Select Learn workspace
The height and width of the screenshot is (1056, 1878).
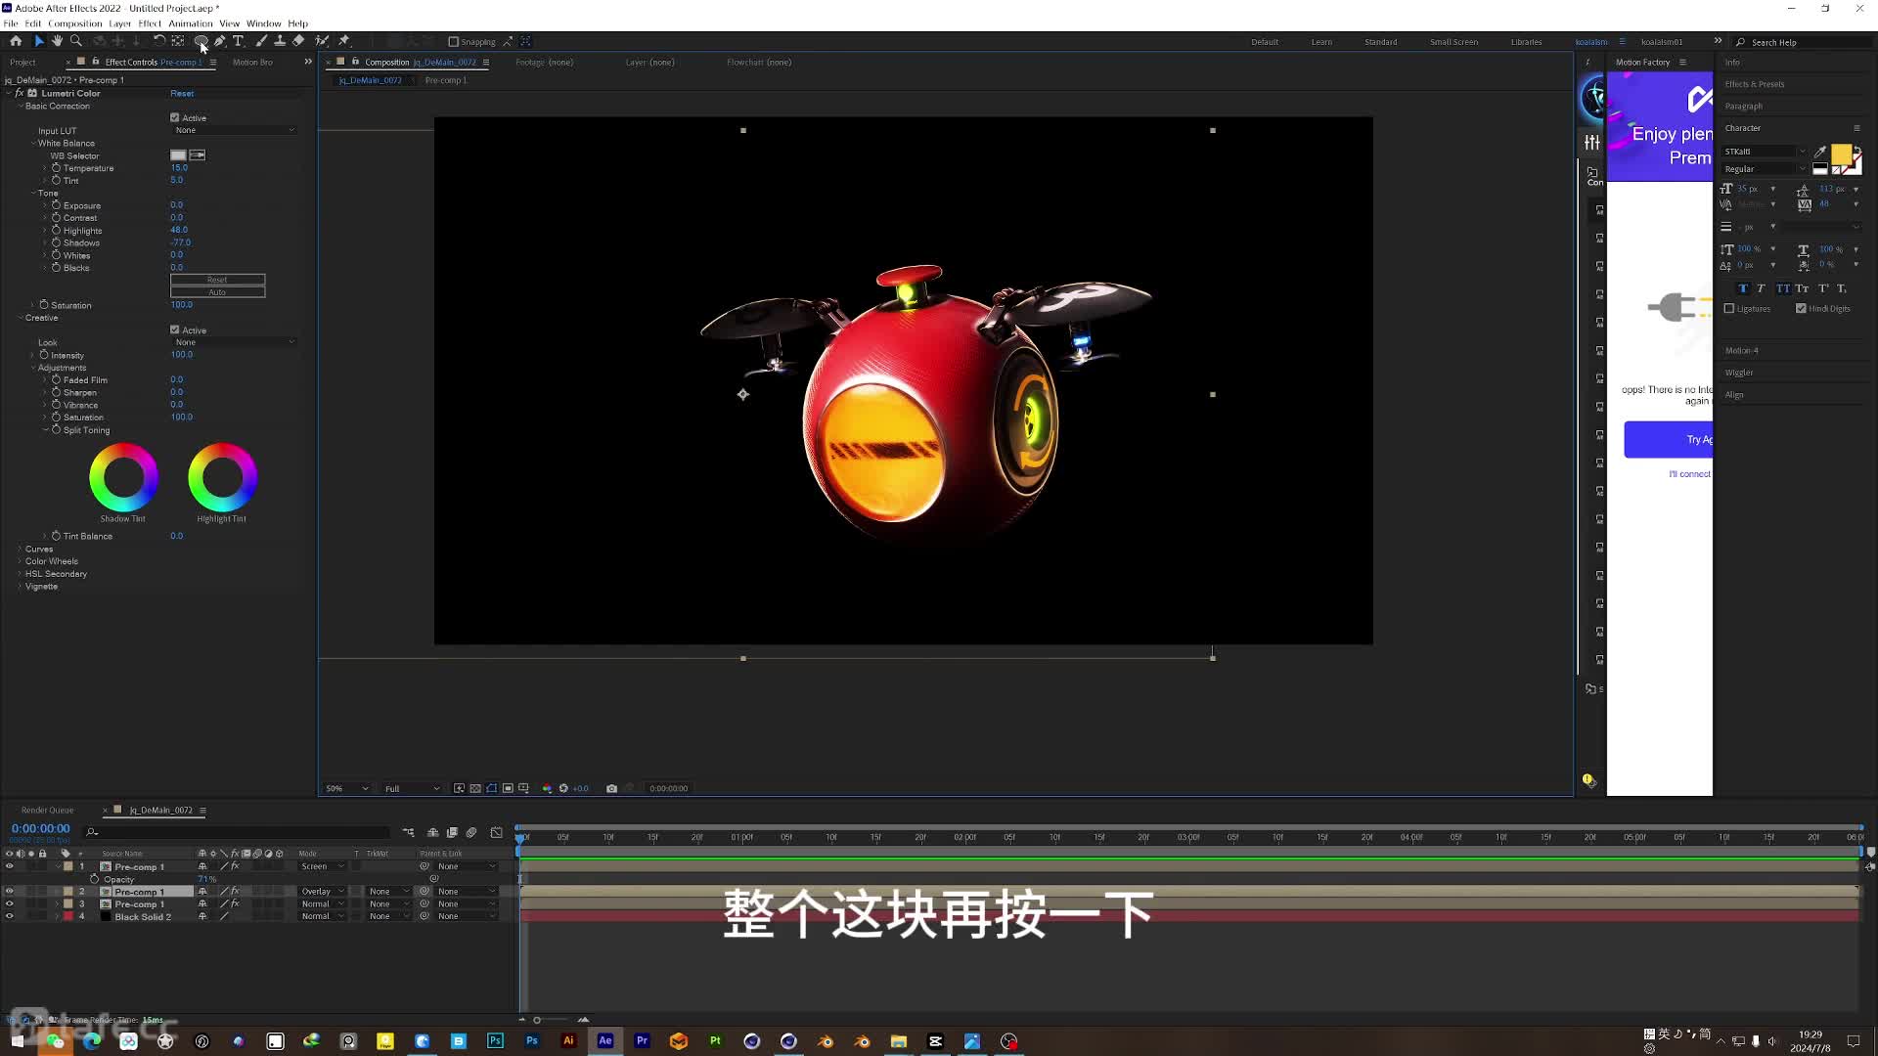click(x=1321, y=42)
